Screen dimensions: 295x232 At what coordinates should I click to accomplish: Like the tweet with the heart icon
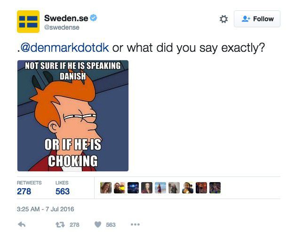98,224
